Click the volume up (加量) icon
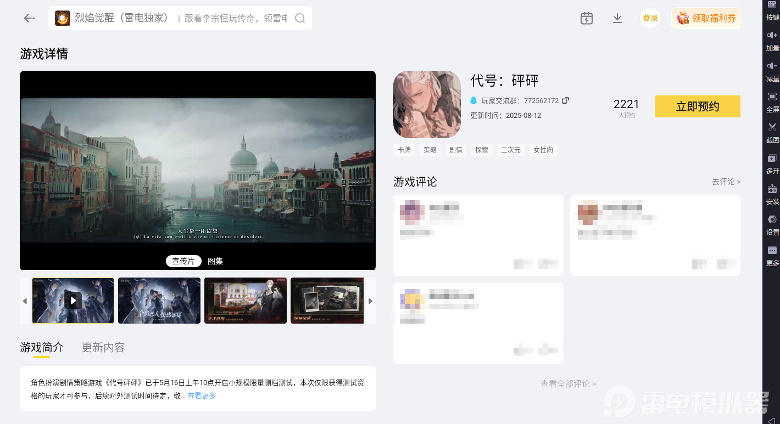The image size is (780, 424). (x=772, y=40)
